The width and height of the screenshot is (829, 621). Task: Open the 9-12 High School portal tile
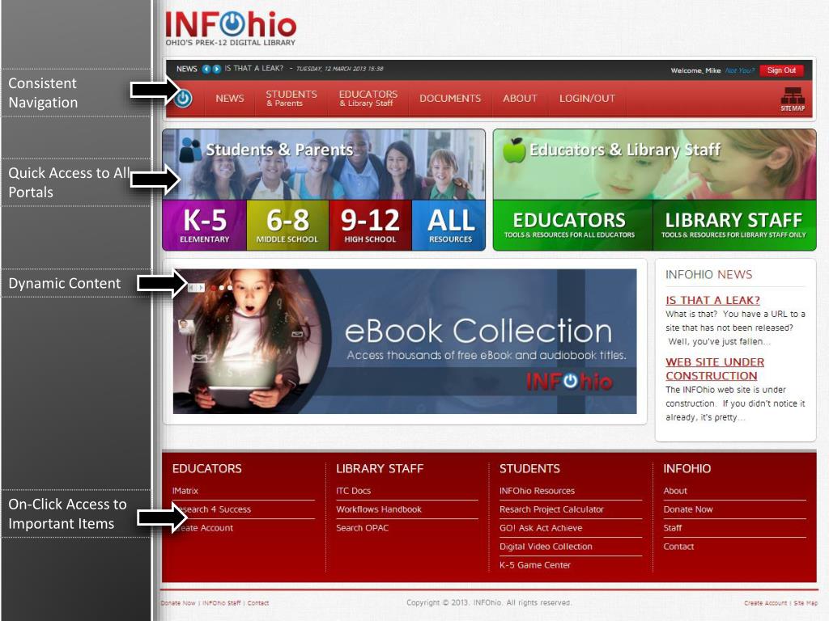(370, 225)
